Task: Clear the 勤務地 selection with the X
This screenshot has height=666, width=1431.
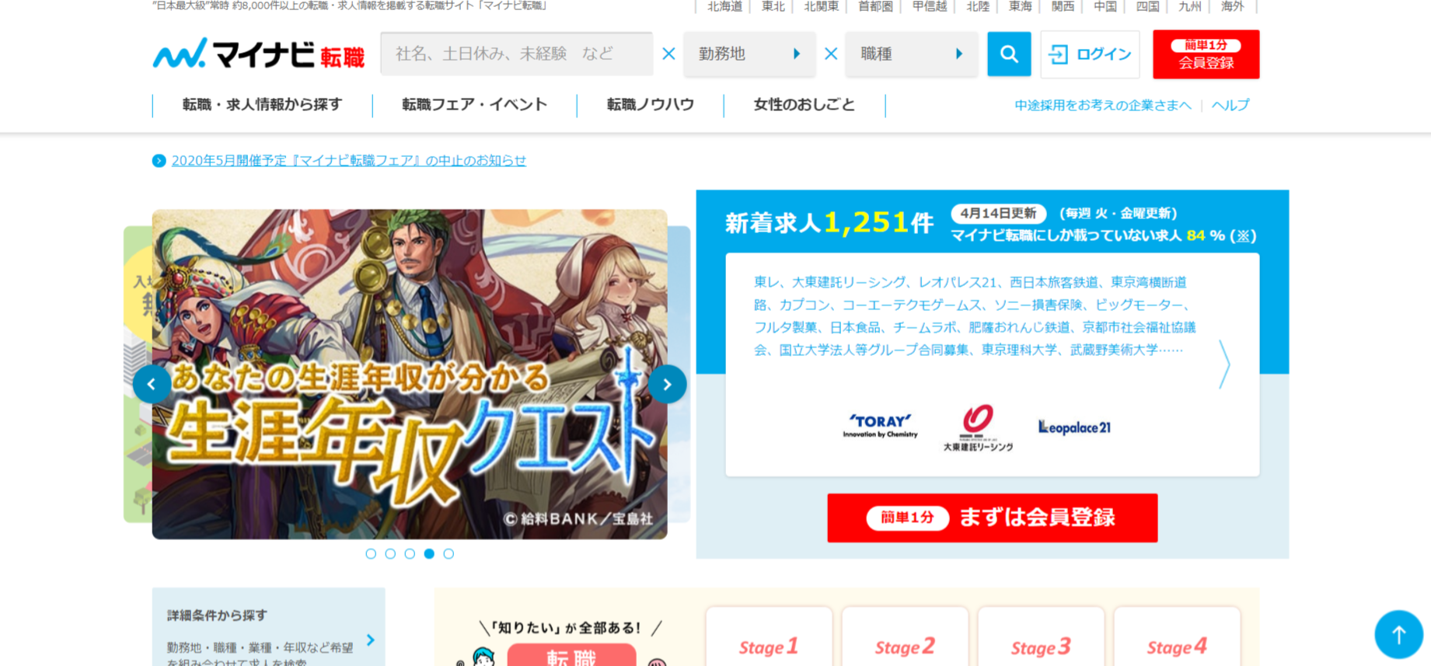Action: 668,54
